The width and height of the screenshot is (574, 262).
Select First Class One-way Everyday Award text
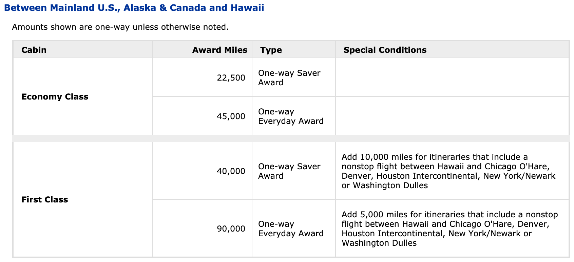291,229
